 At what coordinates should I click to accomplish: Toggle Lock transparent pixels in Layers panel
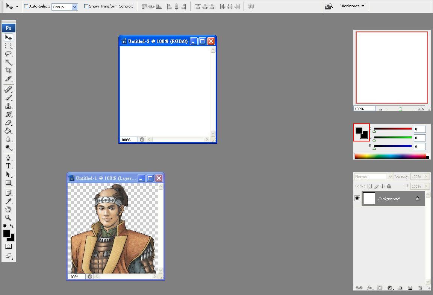pos(370,186)
